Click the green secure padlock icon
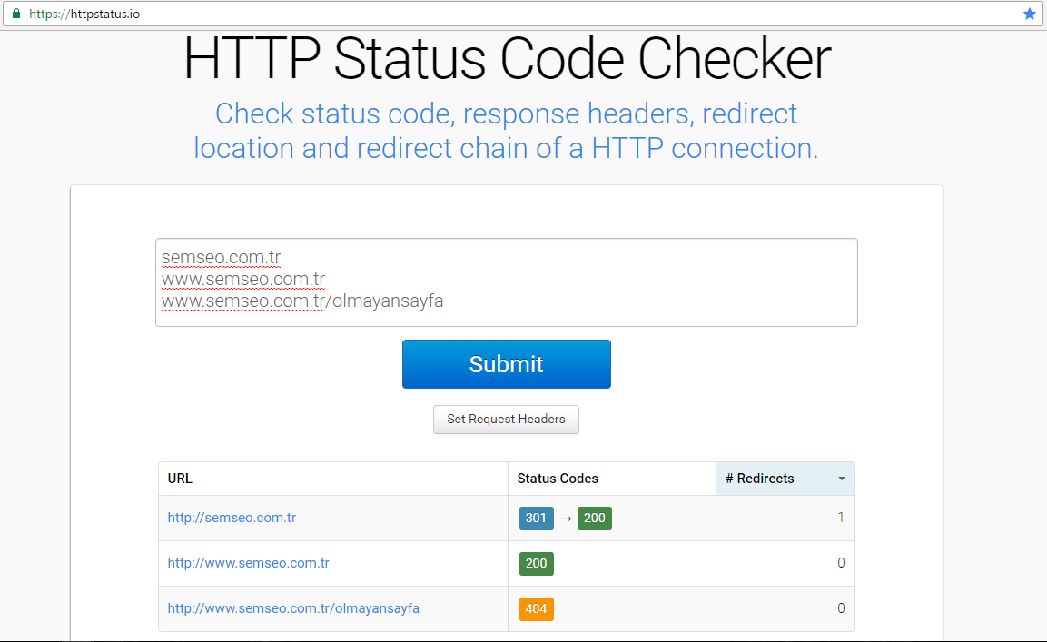1047x642 pixels. [x=16, y=14]
